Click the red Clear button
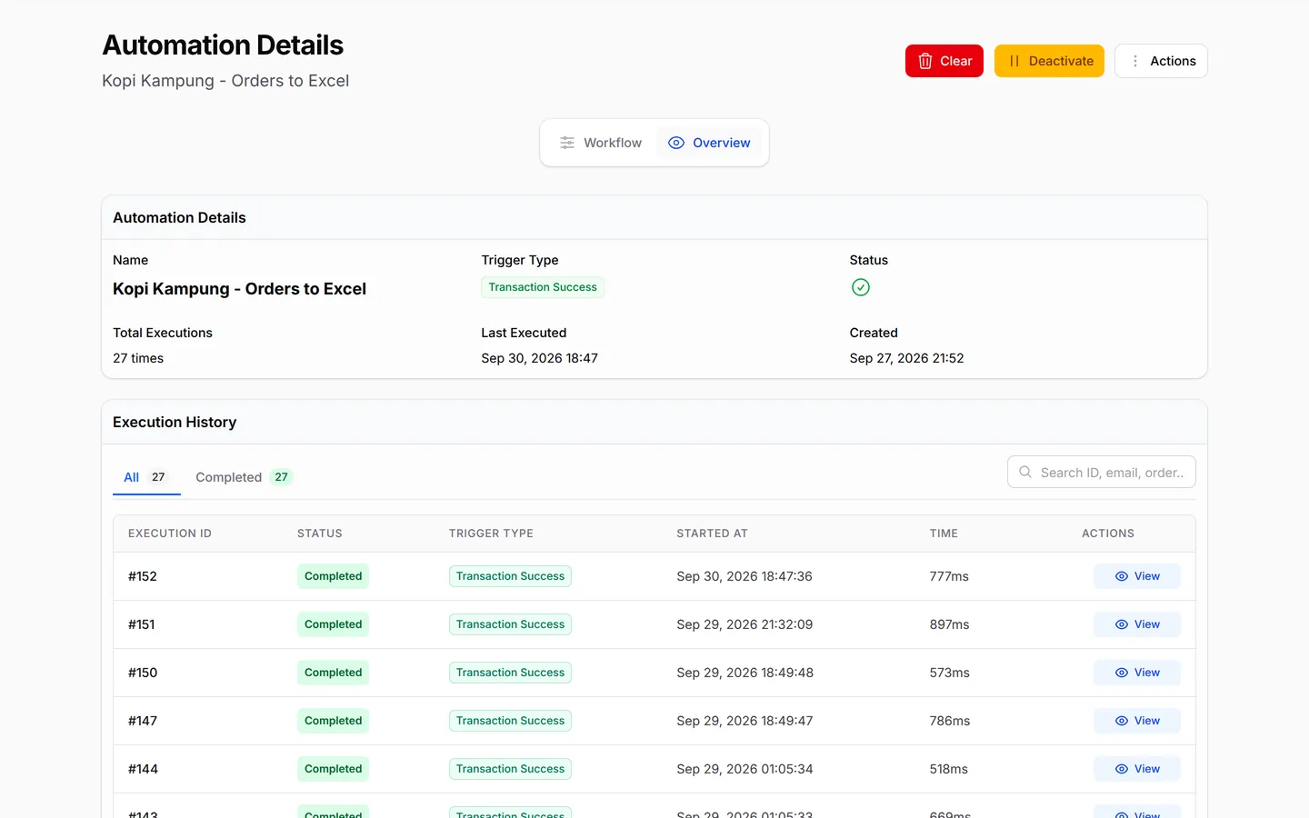Image resolution: width=1309 pixels, height=818 pixels. tap(944, 61)
